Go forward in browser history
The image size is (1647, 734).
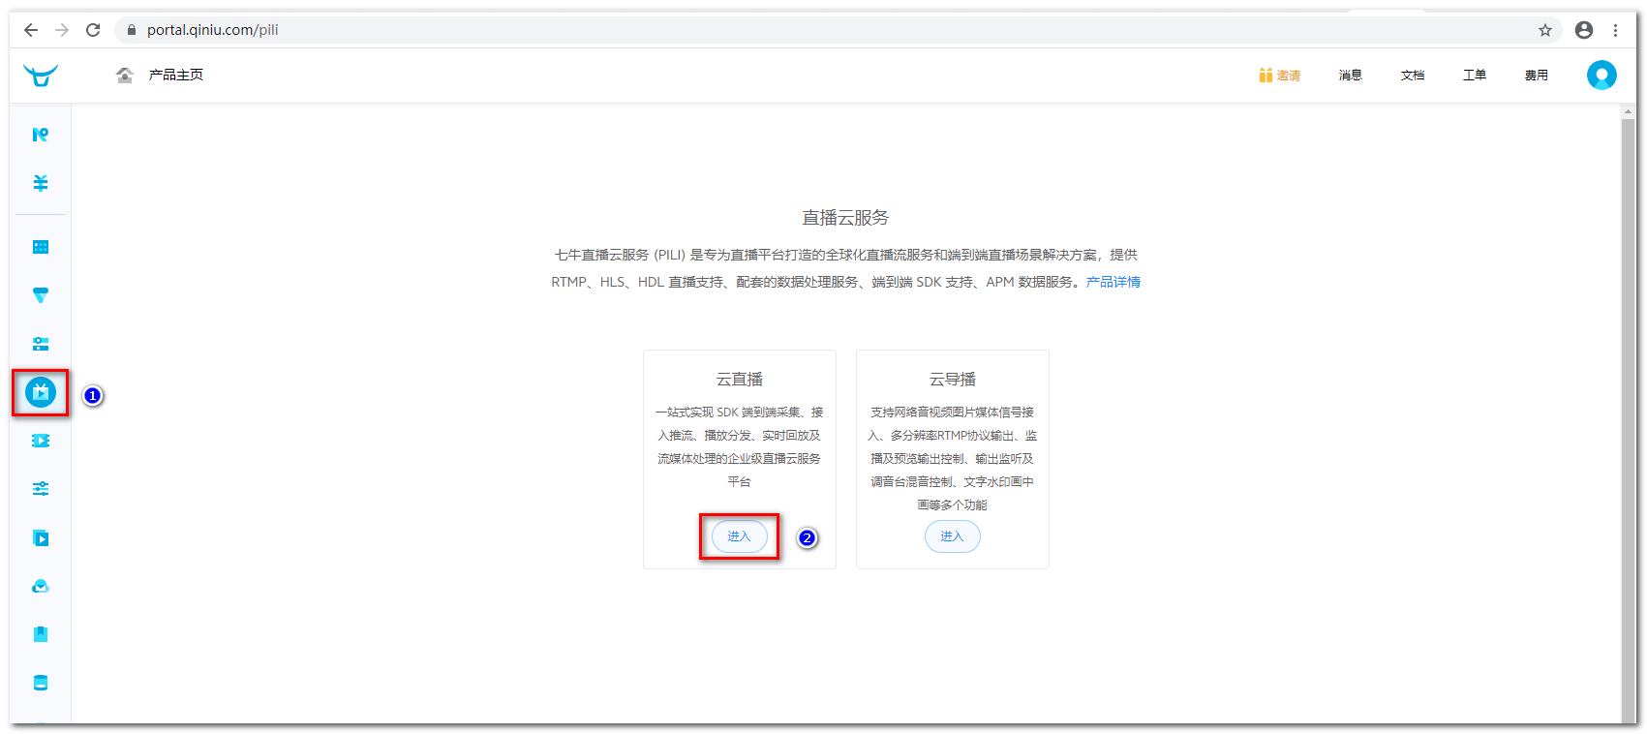pyautogui.click(x=62, y=30)
